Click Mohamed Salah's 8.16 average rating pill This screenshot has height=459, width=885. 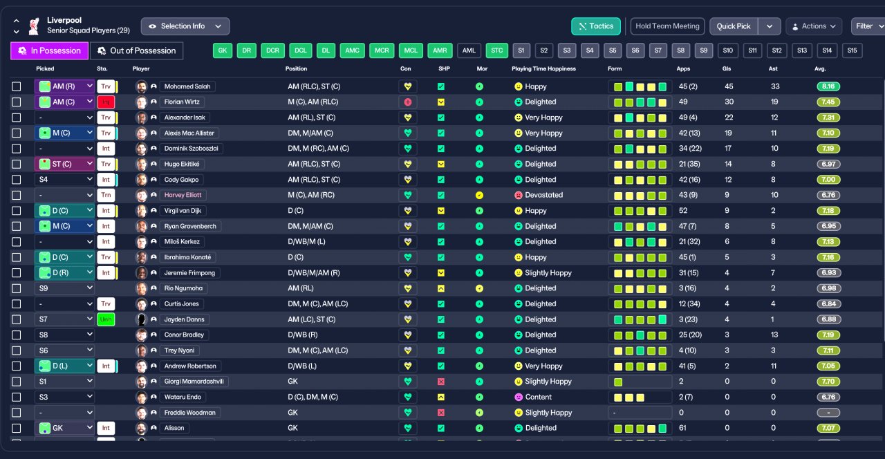pos(828,86)
